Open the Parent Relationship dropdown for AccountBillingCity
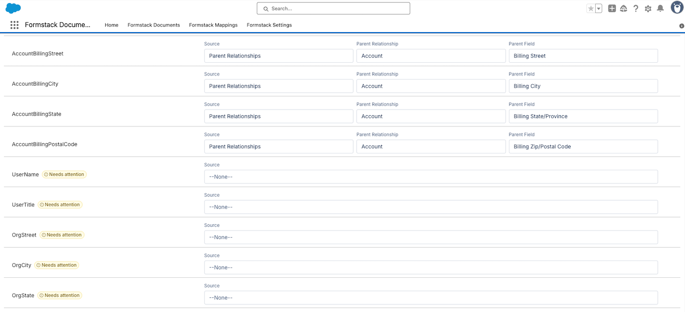This screenshot has width=685, height=312. 431,86
